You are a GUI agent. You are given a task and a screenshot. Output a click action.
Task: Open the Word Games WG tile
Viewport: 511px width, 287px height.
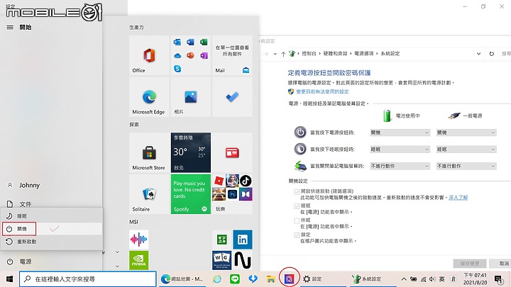[x=222, y=260]
